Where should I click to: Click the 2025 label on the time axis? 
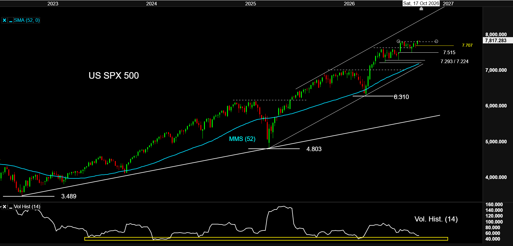pos(250,4)
